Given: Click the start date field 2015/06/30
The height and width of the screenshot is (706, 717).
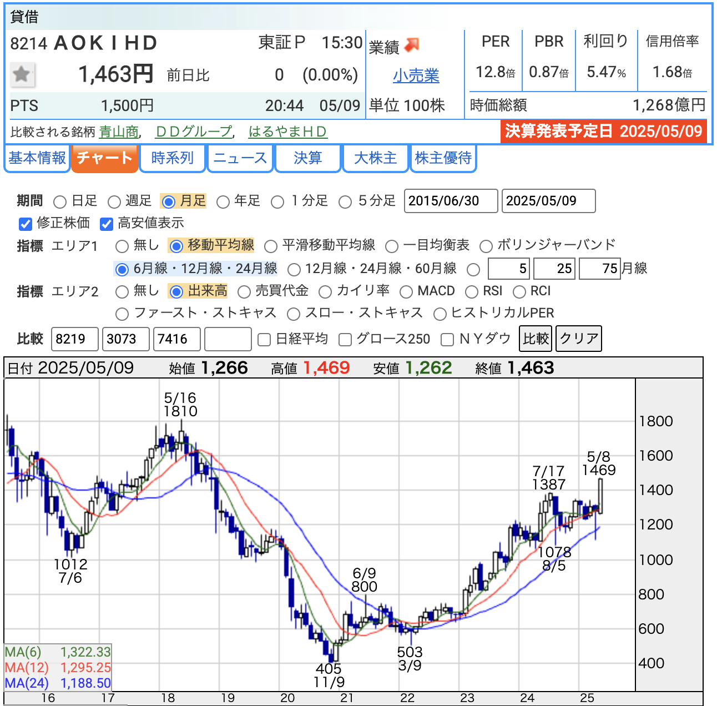Looking at the screenshot, I should pos(451,201).
